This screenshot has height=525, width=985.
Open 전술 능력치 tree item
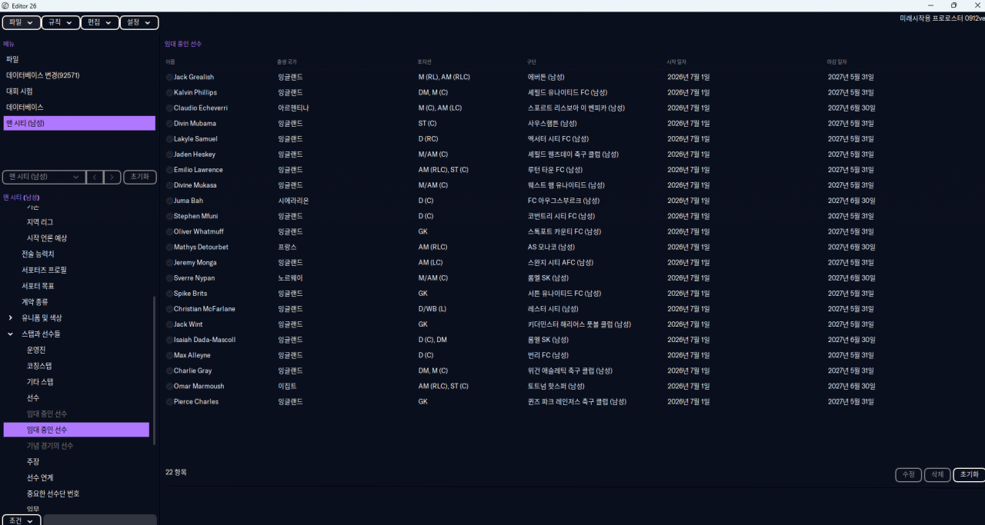(x=38, y=254)
